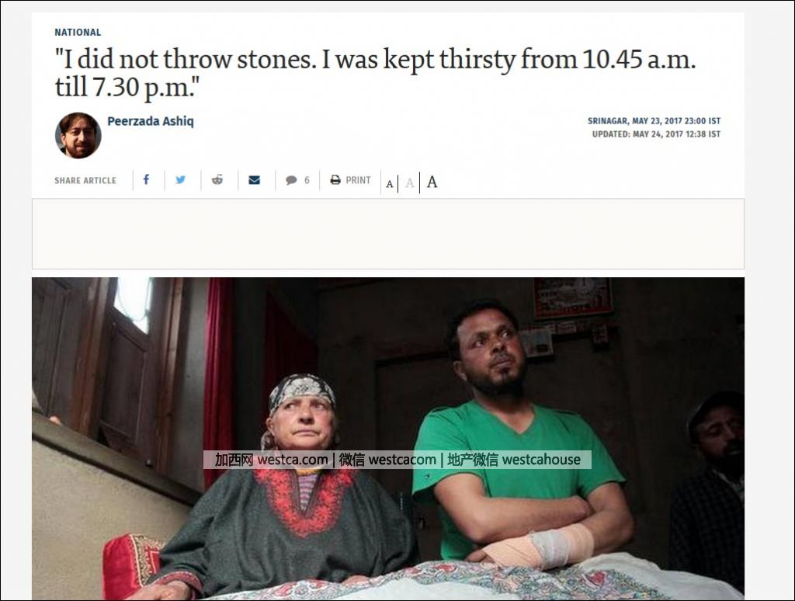The height and width of the screenshot is (601, 795).
Task: Select smallest font size A
Action: (x=390, y=183)
